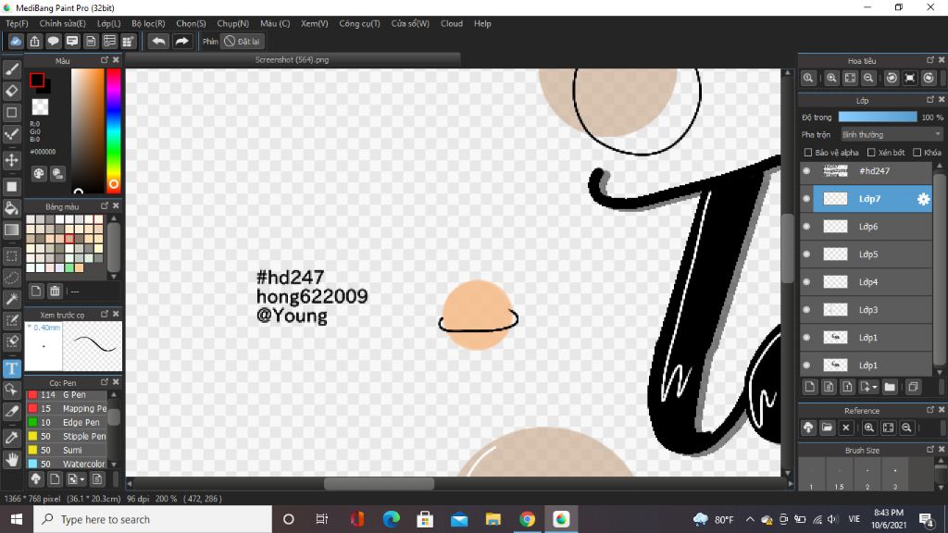Select the Edge Pen brush
This screenshot has height=533, width=948.
click(67, 422)
